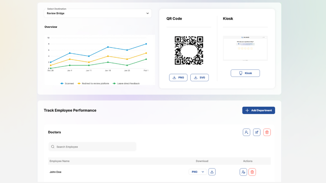Screen dimensions: 326x183
Task: Select the John Doe name cell
Action: (55, 172)
